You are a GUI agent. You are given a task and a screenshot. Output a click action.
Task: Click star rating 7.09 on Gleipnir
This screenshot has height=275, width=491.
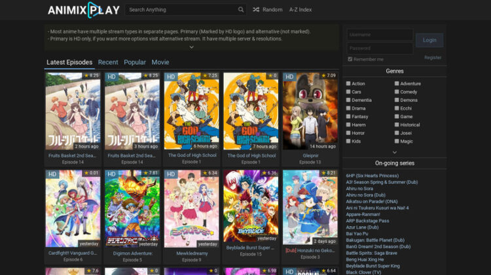(x=329, y=76)
